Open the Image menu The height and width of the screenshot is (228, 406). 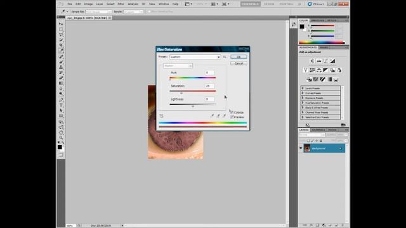tap(88, 4)
